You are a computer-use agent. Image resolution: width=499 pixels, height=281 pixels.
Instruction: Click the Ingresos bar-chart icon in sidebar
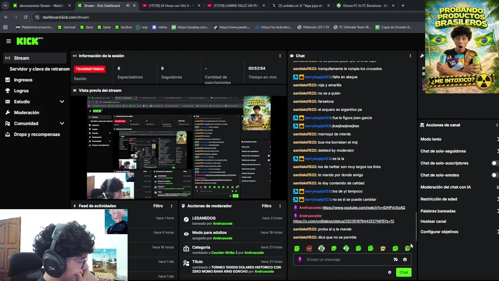[x=7, y=80]
